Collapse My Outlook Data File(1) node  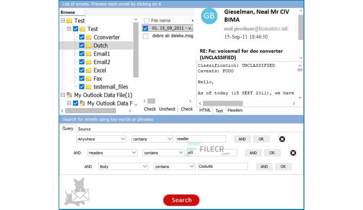[x=63, y=95]
